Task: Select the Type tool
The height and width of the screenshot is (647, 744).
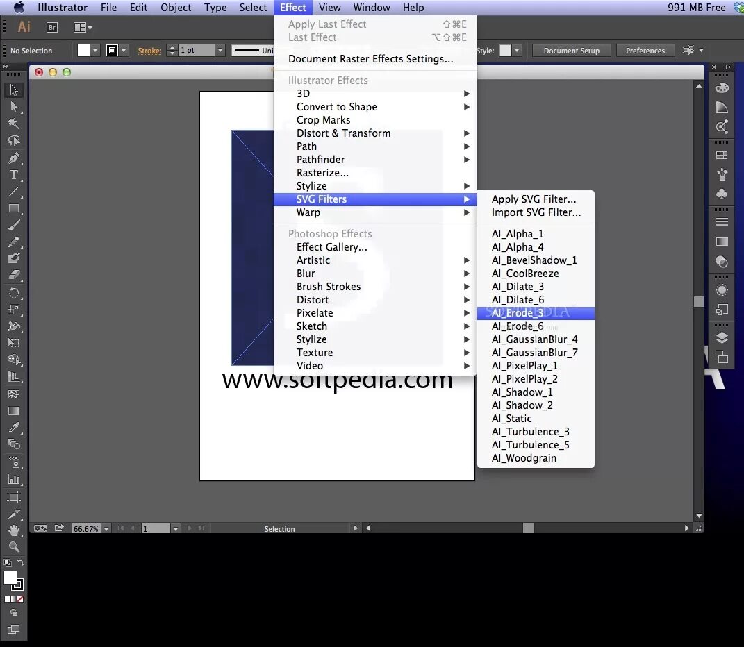Action: [14, 174]
